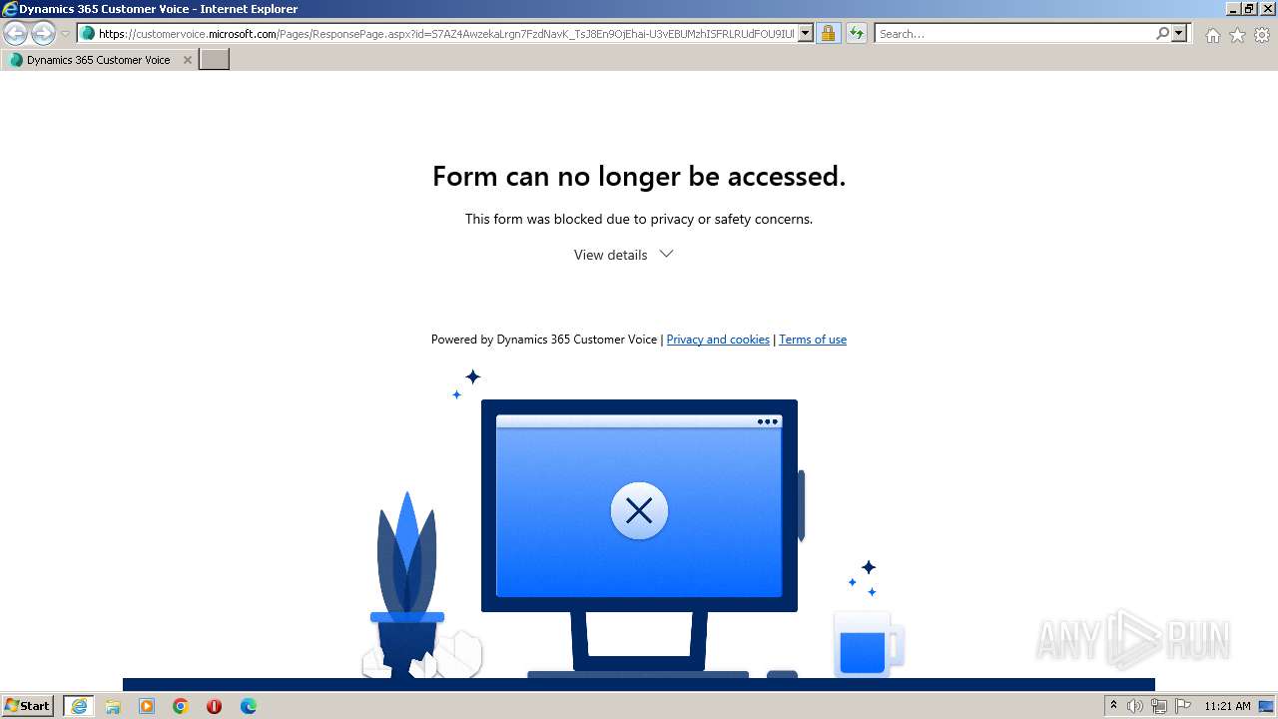Open the Terms of use link
1278x719 pixels.
813,340
